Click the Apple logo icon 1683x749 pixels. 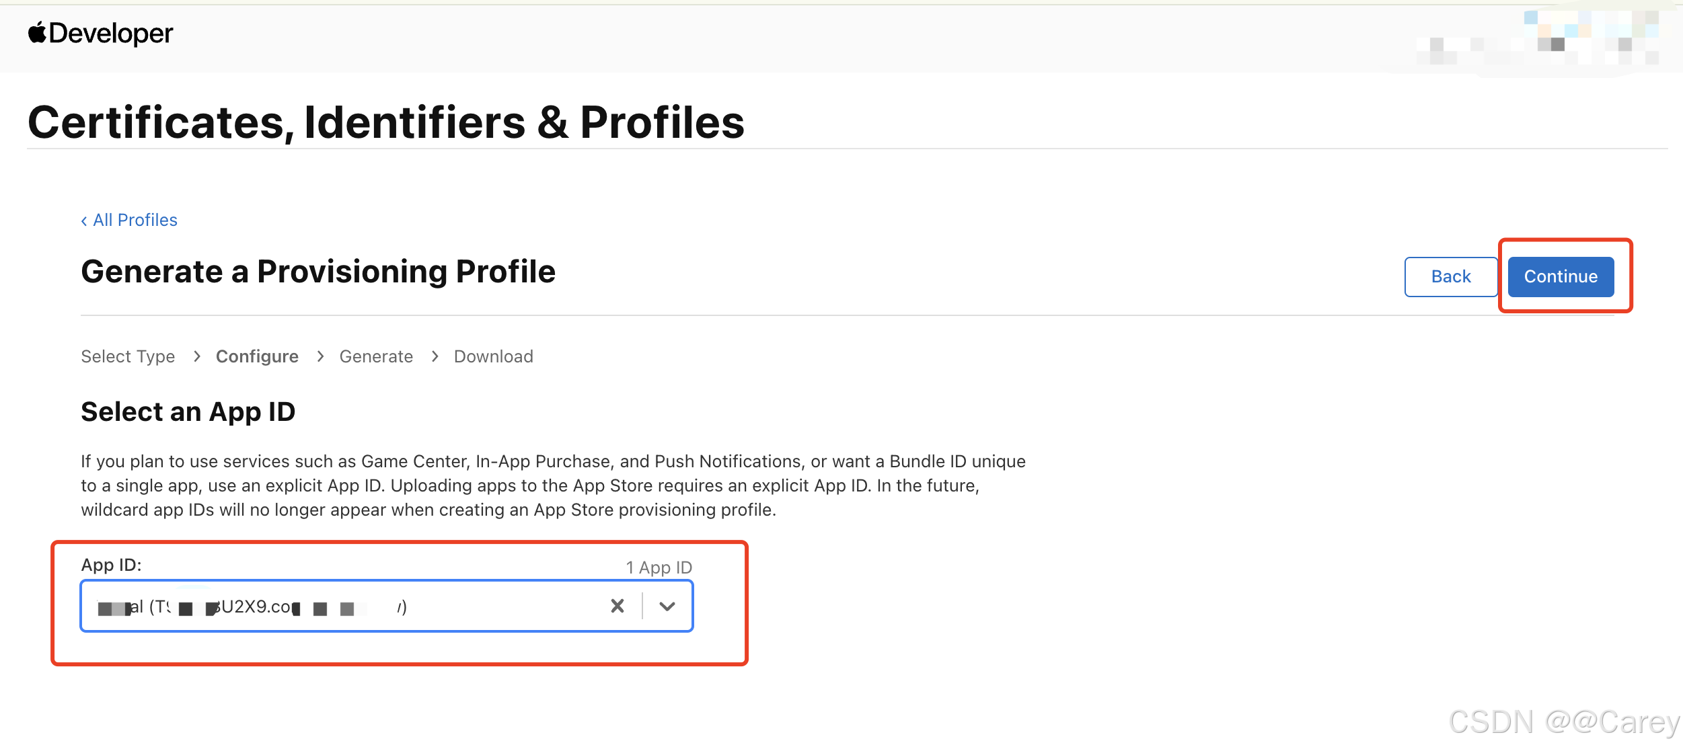[x=37, y=32]
